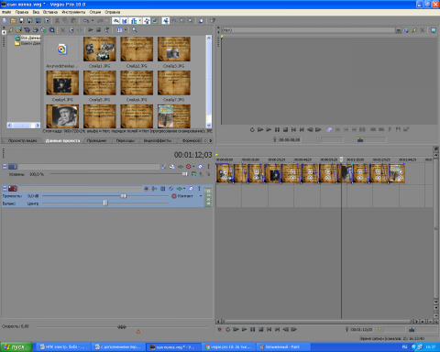Click the right arrow to reveal more tabs

click(x=210, y=140)
